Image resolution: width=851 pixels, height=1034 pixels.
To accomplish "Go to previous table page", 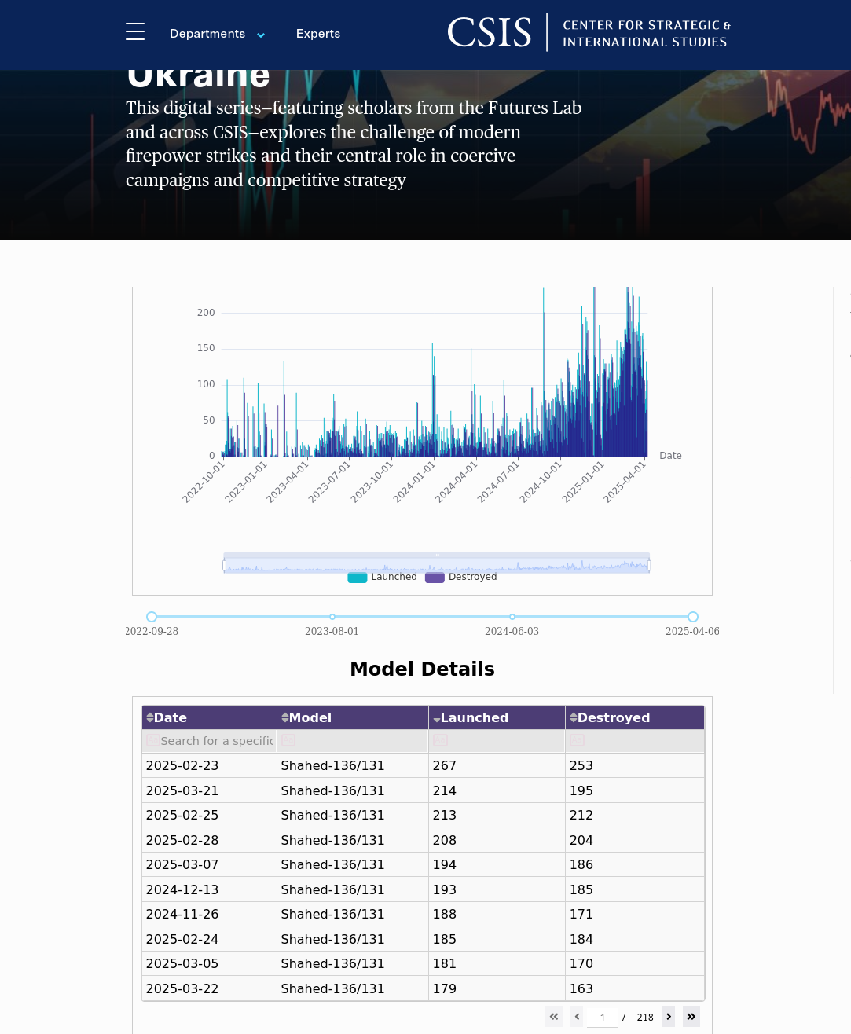I will click(577, 1016).
